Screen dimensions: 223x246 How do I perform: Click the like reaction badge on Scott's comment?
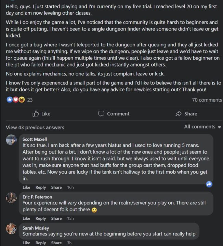click(209, 184)
